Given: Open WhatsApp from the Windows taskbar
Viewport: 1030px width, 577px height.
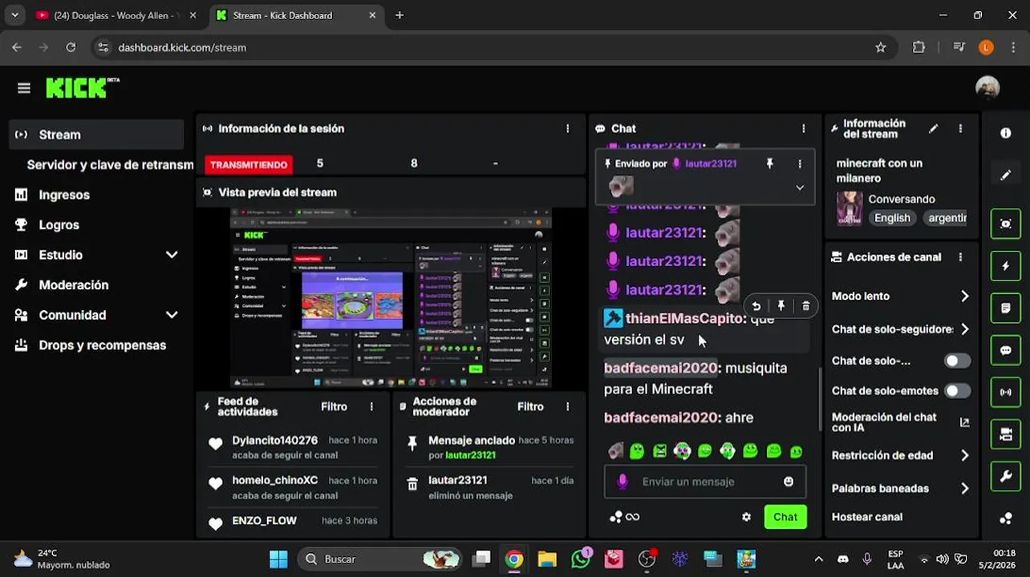Looking at the screenshot, I should pyautogui.click(x=582, y=559).
